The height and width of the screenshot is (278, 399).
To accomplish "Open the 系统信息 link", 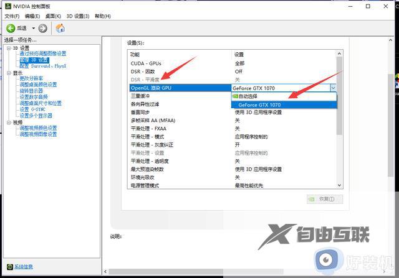I will tap(24, 267).
